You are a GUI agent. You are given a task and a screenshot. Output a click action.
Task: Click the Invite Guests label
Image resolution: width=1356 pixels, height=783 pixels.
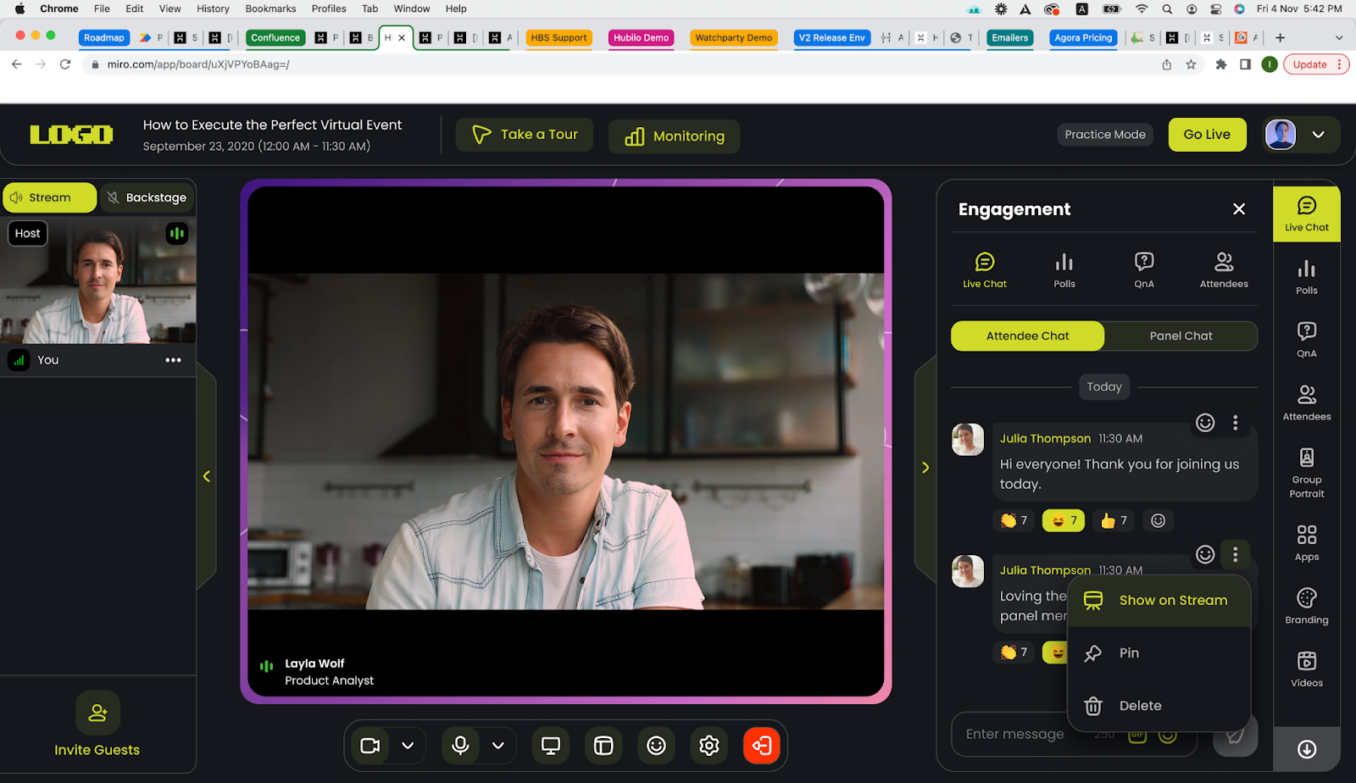[97, 750]
